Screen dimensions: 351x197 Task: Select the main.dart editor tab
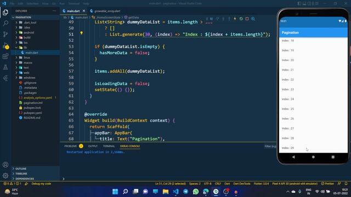coord(73,11)
